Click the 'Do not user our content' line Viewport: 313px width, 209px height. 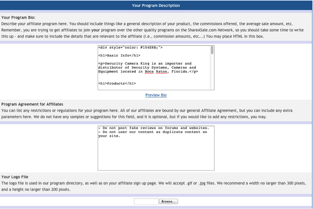[x=153, y=132]
